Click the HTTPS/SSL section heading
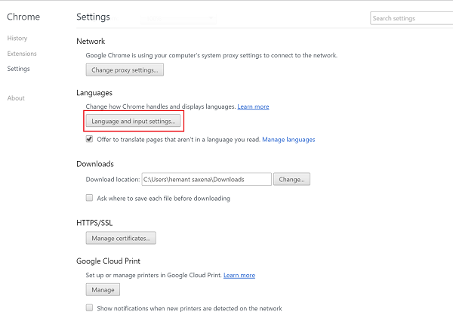 pyautogui.click(x=94, y=223)
